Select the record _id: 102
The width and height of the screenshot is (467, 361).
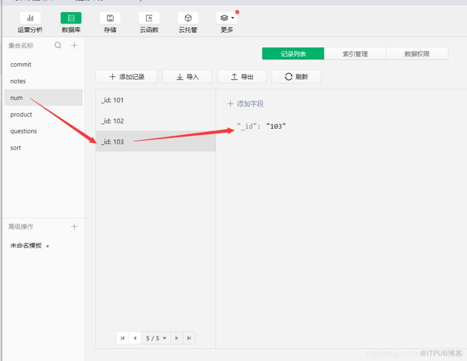point(156,121)
